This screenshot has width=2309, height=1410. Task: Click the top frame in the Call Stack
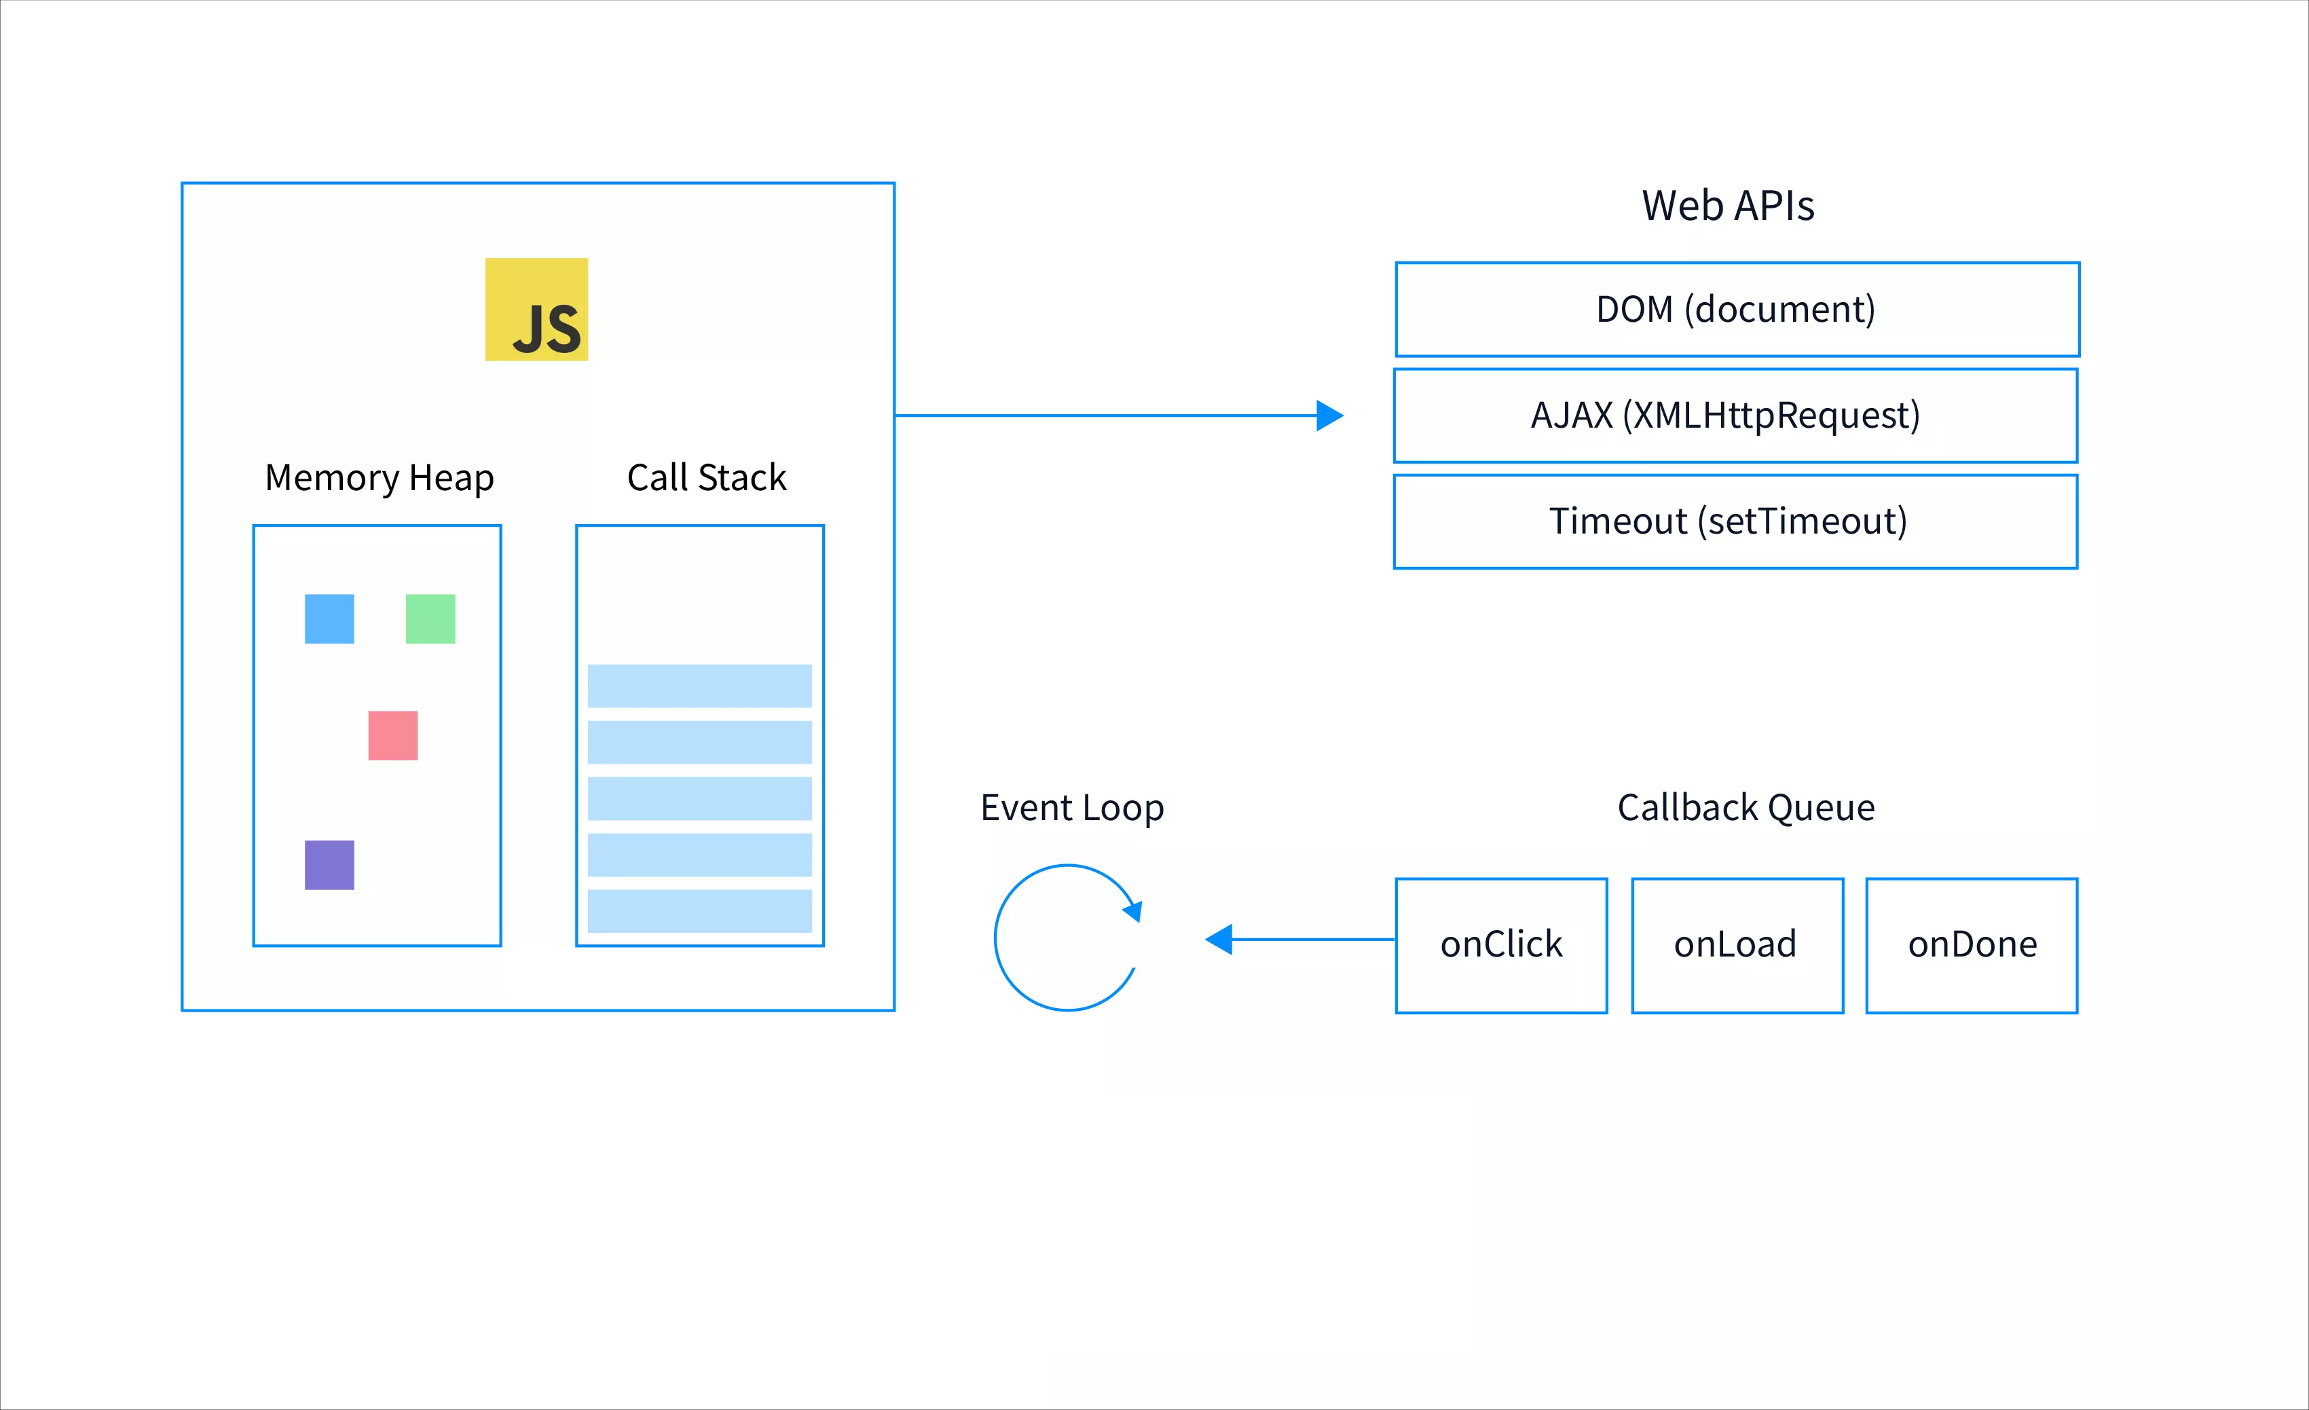(x=699, y=686)
